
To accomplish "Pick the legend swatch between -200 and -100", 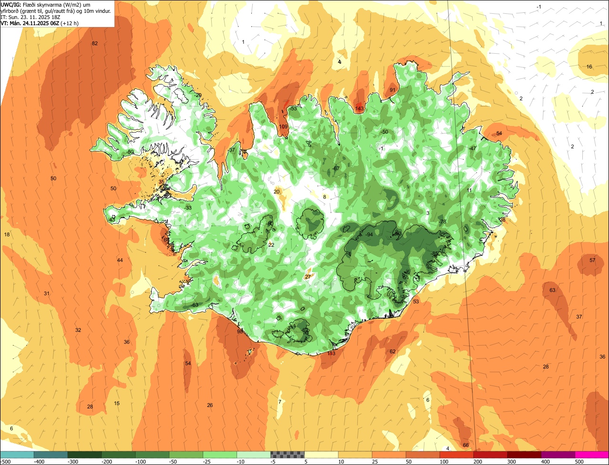I will (118, 455).
